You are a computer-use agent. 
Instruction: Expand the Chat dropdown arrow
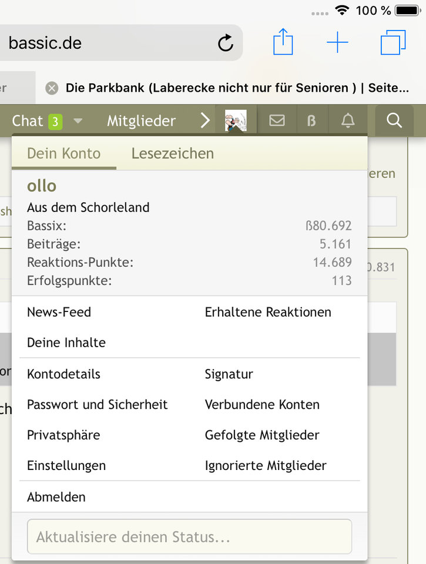tap(78, 121)
